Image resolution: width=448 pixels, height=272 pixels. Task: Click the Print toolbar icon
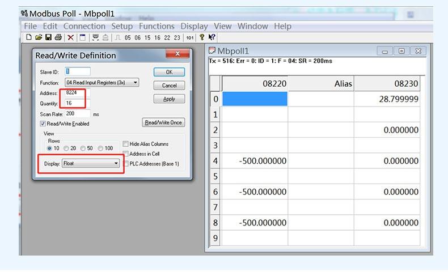(58, 37)
